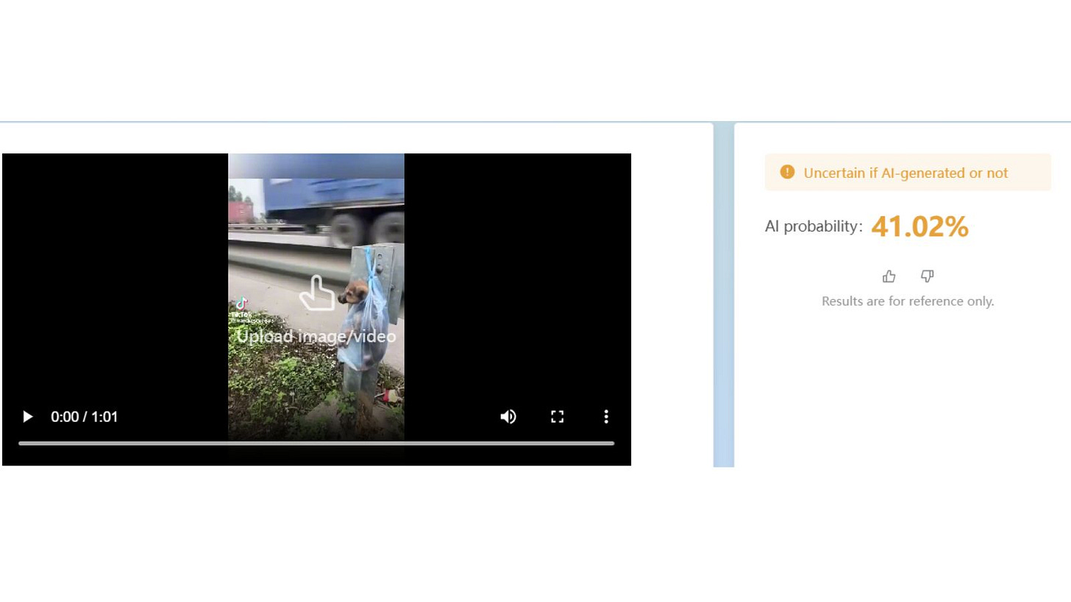Mute the video with the speaker icon
The width and height of the screenshot is (1071, 602).
click(x=508, y=417)
